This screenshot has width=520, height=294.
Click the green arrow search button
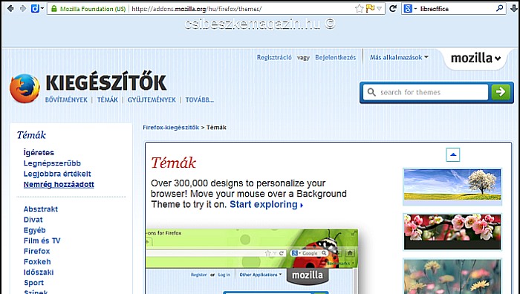point(501,92)
